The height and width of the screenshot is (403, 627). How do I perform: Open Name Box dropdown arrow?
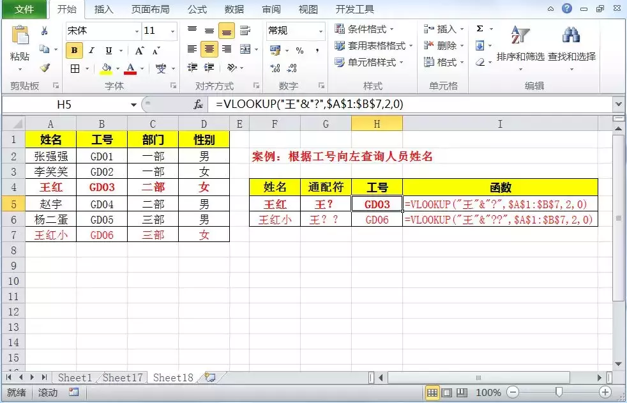pyautogui.click(x=133, y=105)
